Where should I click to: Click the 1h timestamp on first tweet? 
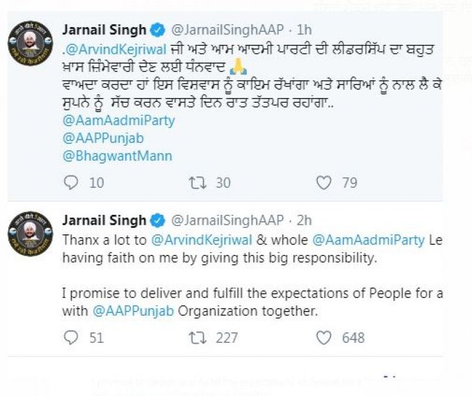pyautogui.click(x=305, y=28)
